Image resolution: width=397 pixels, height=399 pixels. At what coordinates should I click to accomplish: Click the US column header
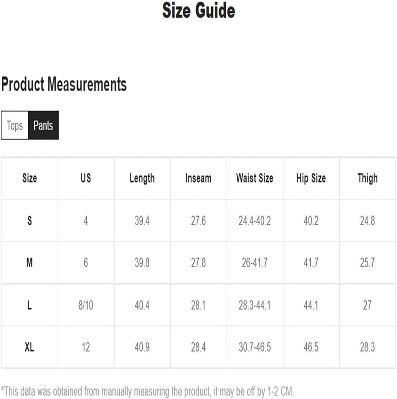click(86, 178)
